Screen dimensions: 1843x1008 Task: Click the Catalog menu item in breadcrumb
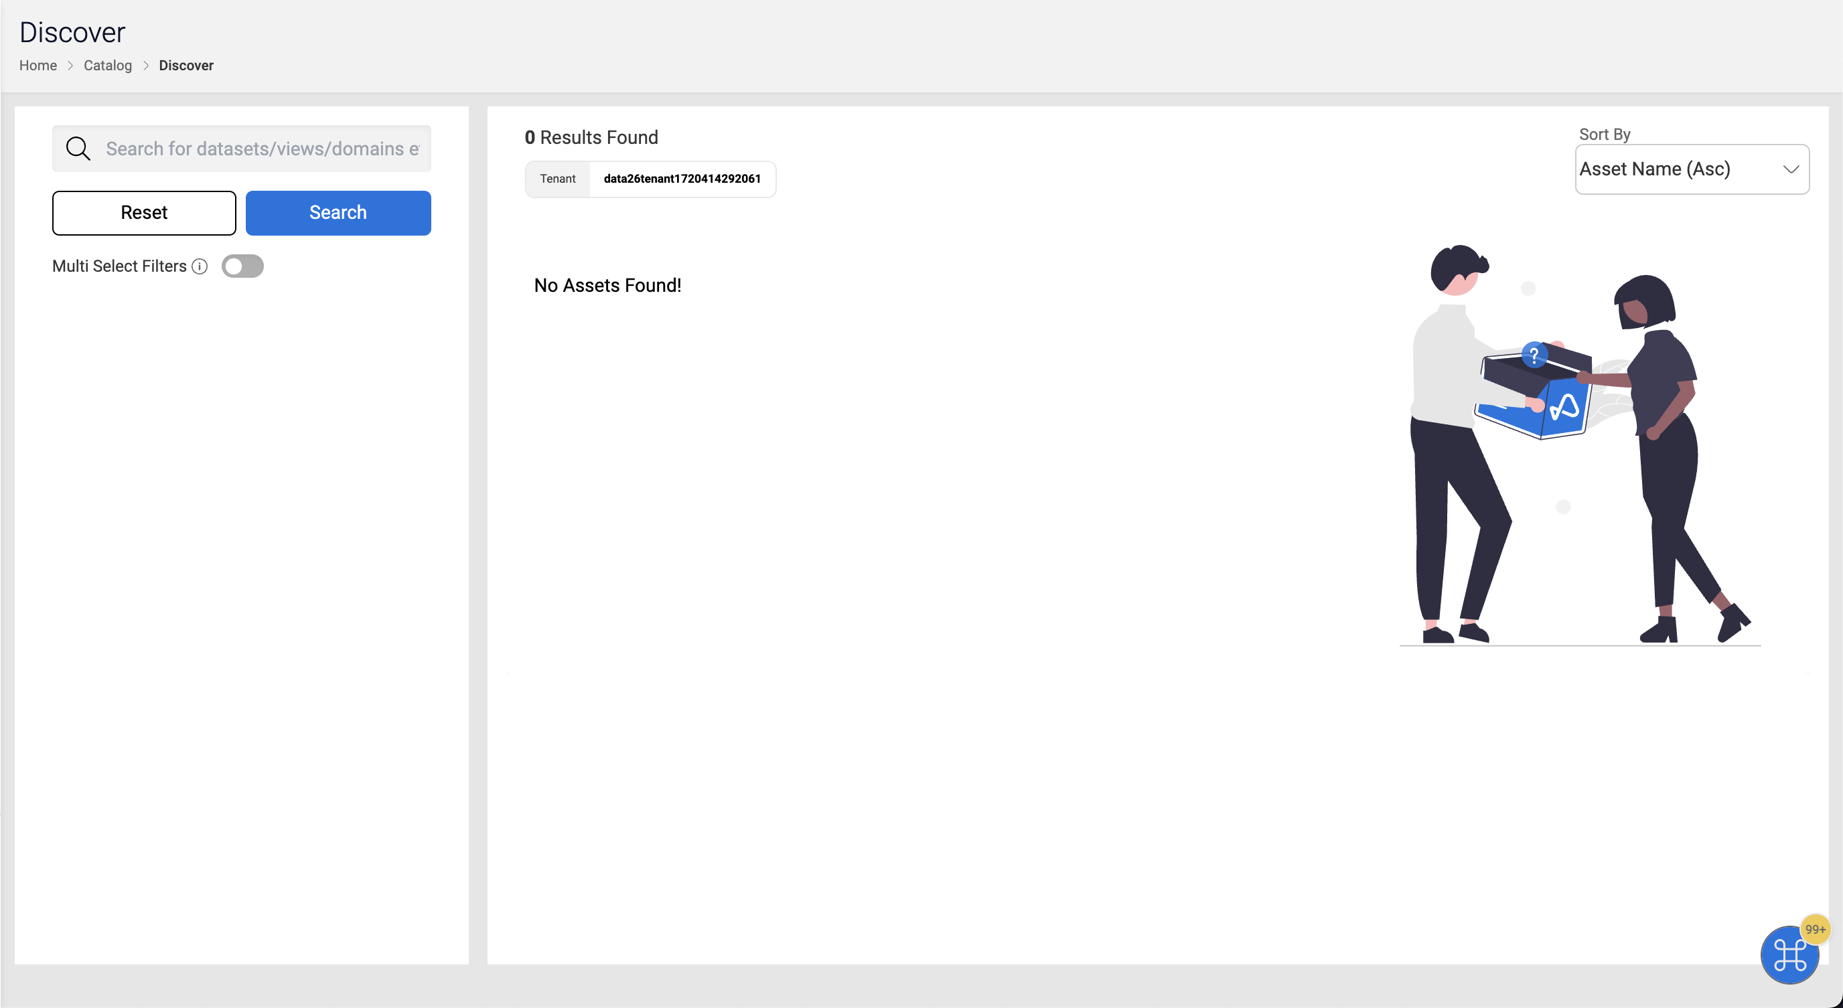coord(108,64)
